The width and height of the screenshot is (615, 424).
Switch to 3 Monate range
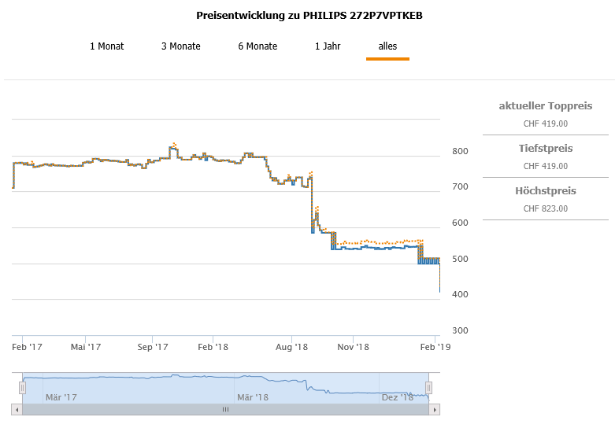pyautogui.click(x=180, y=46)
